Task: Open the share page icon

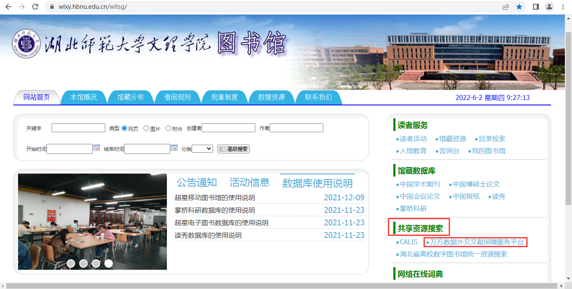Action: point(506,7)
